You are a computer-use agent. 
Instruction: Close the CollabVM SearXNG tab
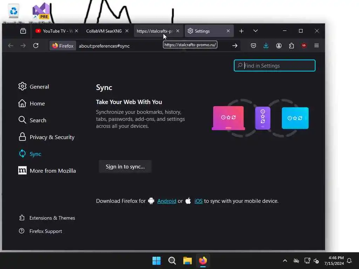(127, 31)
